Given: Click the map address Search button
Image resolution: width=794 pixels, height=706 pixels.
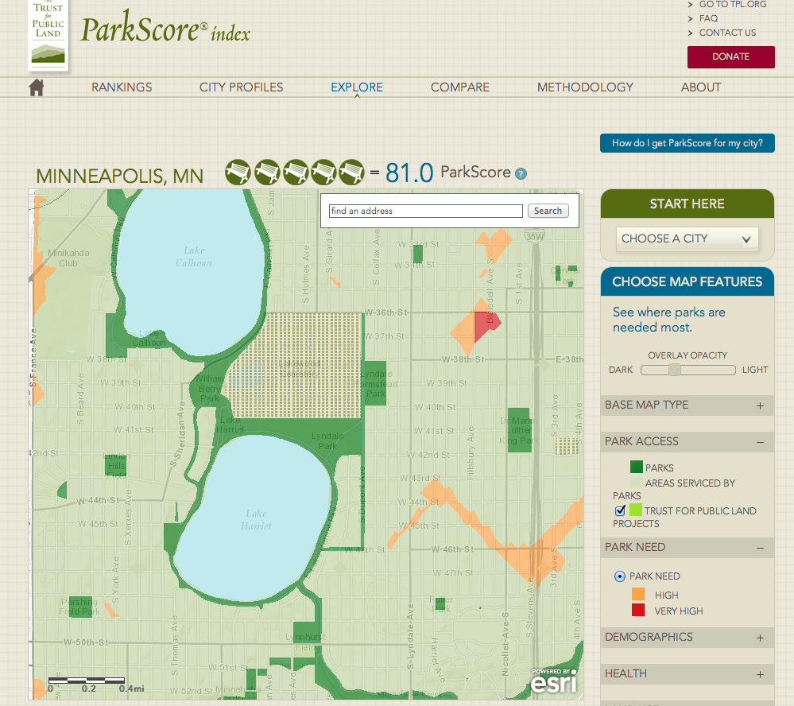Looking at the screenshot, I should 548,211.
